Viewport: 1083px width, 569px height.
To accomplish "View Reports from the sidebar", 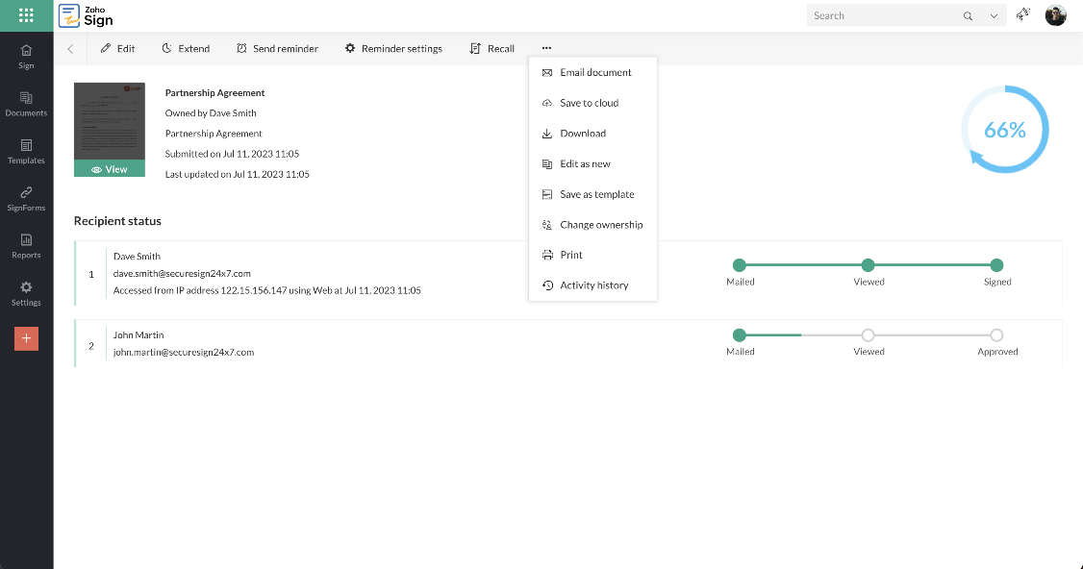I will (x=26, y=247).
